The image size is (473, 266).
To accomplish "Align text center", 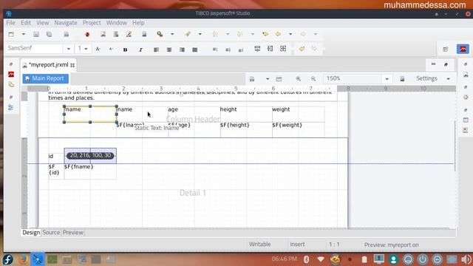I will (x=169, y=50).
